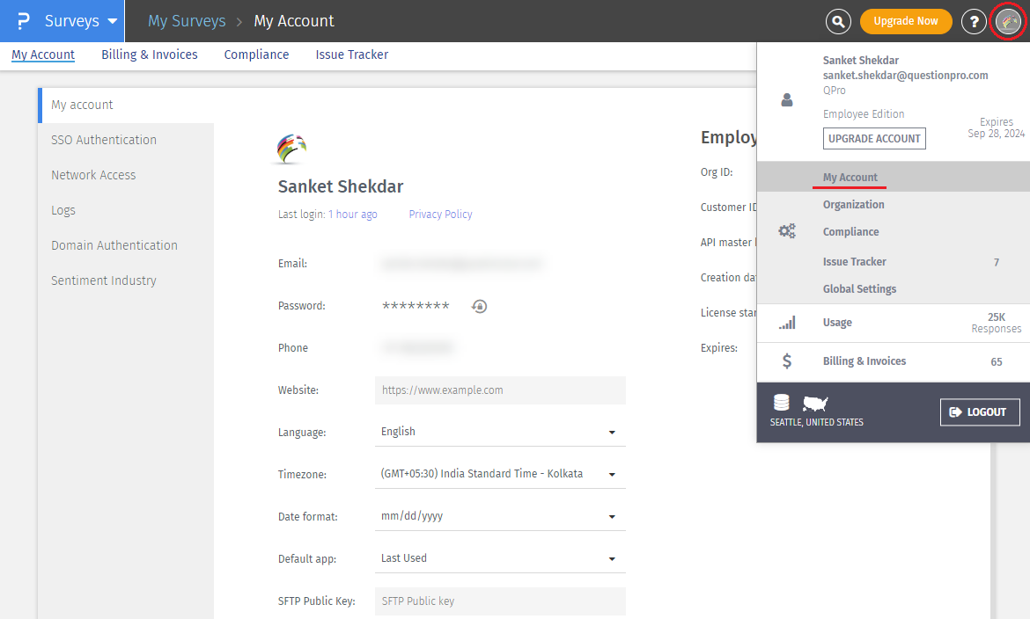Image resolution: width=1030 pixels, height=619 pixels.
Task: Click the blurred email value
Action: 461,264
